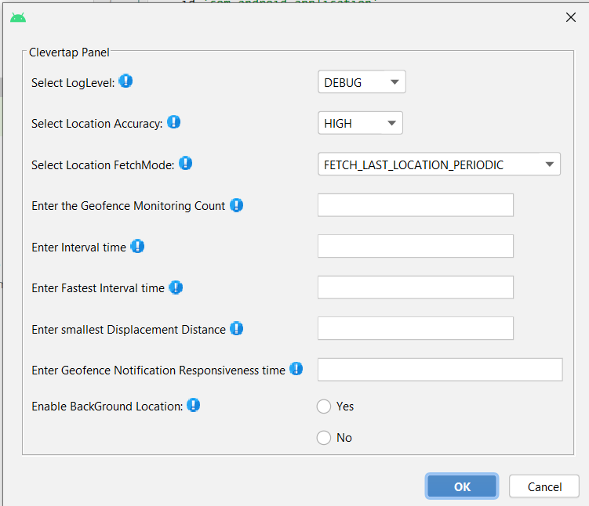
Task: Close the dialog with the X button
Action: coord(571,17)
